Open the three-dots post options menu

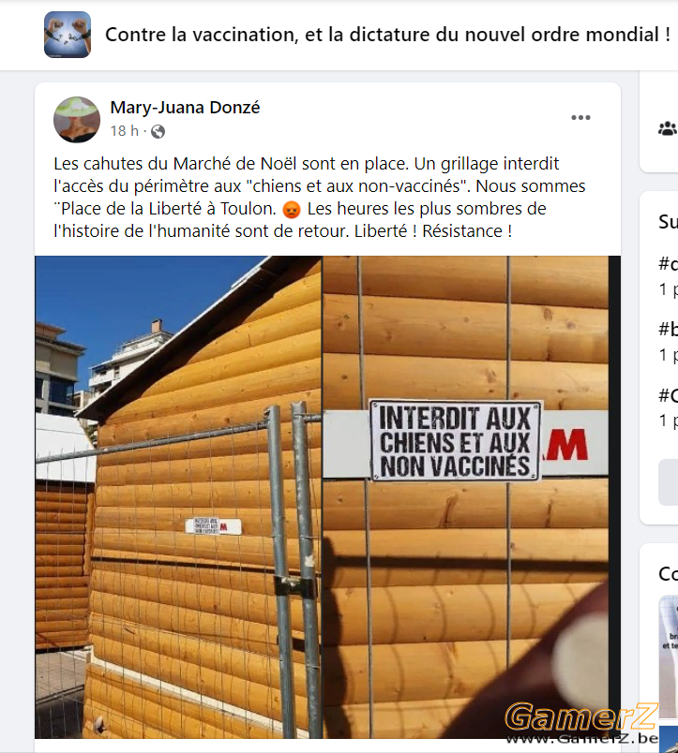[580, 118]
